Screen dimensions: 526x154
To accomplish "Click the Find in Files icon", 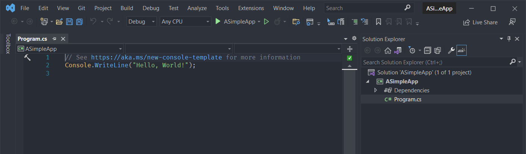I will tap(296, 22).
